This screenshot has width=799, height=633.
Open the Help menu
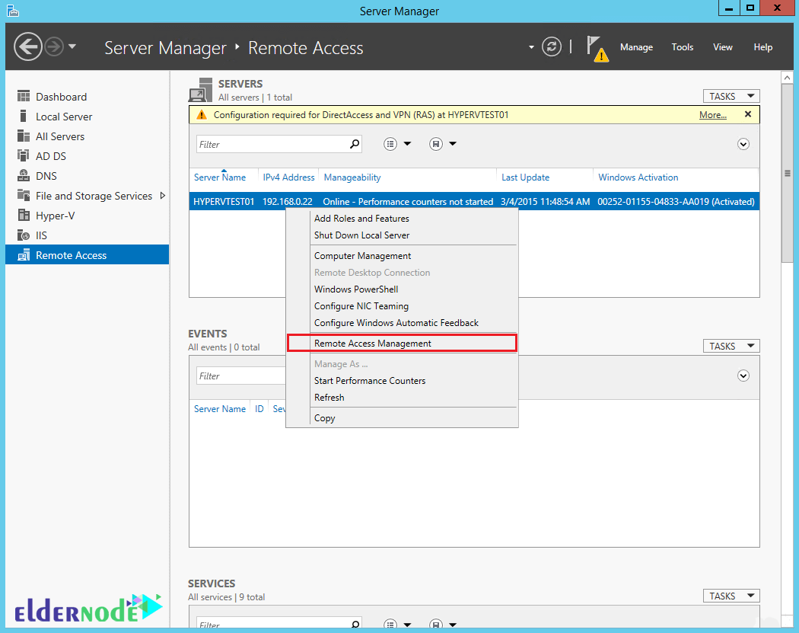click(x=762, y=47)
